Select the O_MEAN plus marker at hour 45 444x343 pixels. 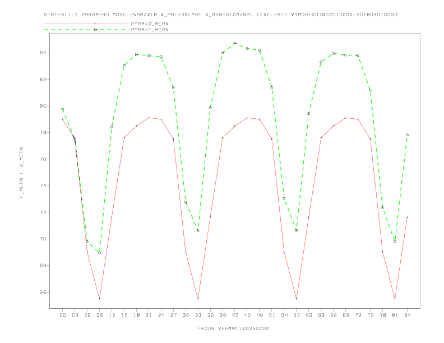click(x=247, y=118)
